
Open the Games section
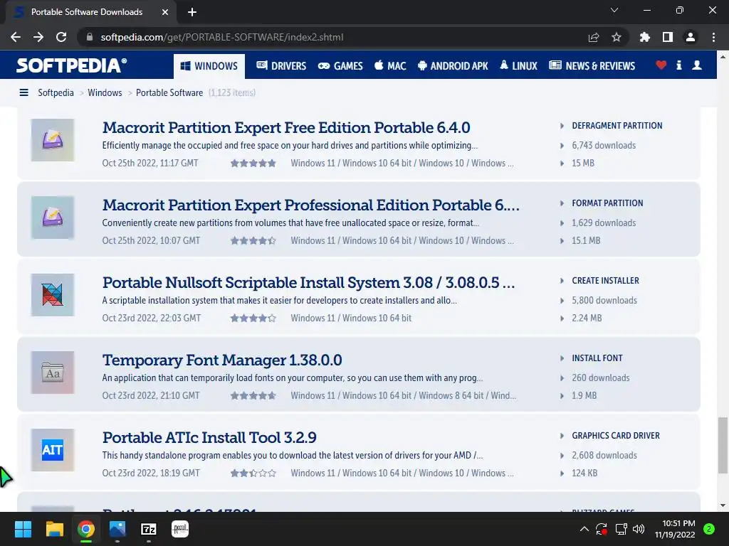(340, 66)
